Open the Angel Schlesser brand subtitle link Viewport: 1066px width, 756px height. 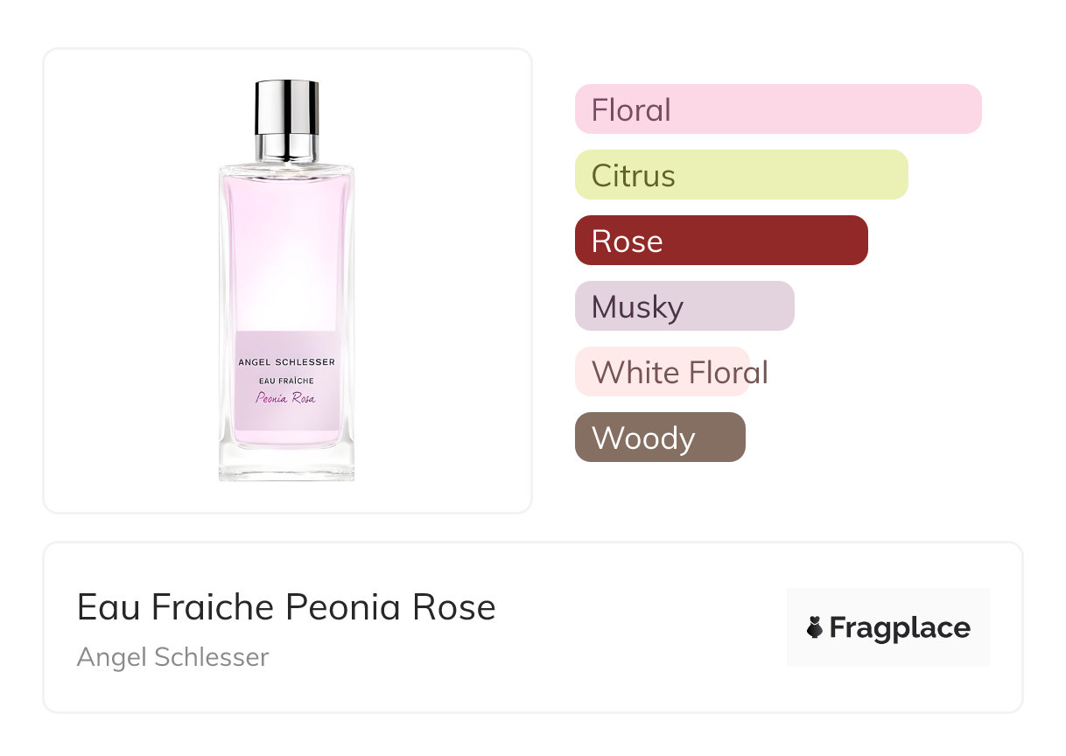click(x=172, y=656)
